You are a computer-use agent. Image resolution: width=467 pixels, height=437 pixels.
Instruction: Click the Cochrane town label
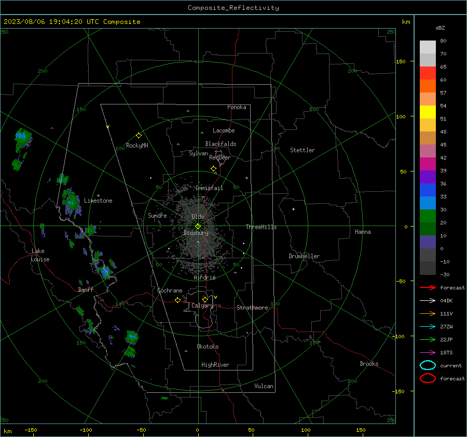pos(170,290)
